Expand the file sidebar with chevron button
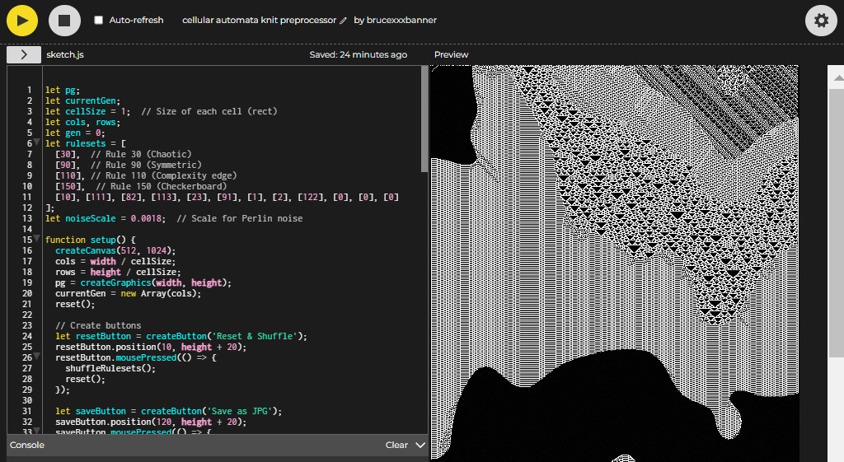 [x=23, y=54]
